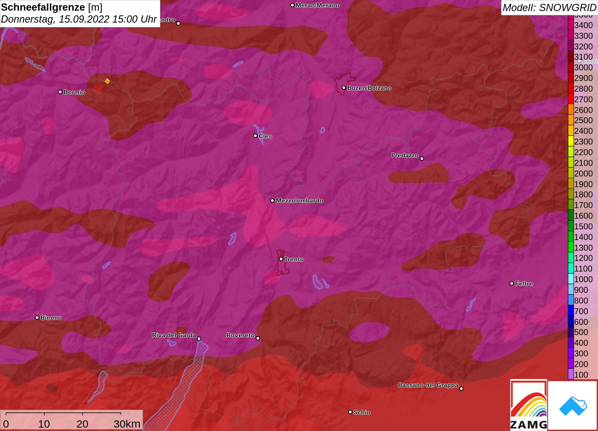
Task: Pick the 1400 legend color swatch
Action: point(571,237)
